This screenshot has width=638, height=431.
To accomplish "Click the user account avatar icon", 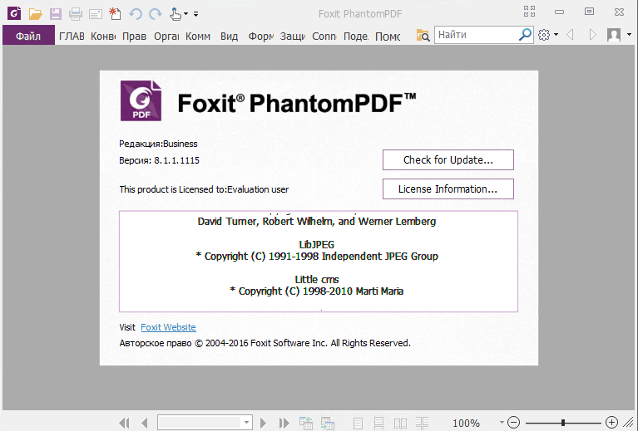I will click(614, 35).
